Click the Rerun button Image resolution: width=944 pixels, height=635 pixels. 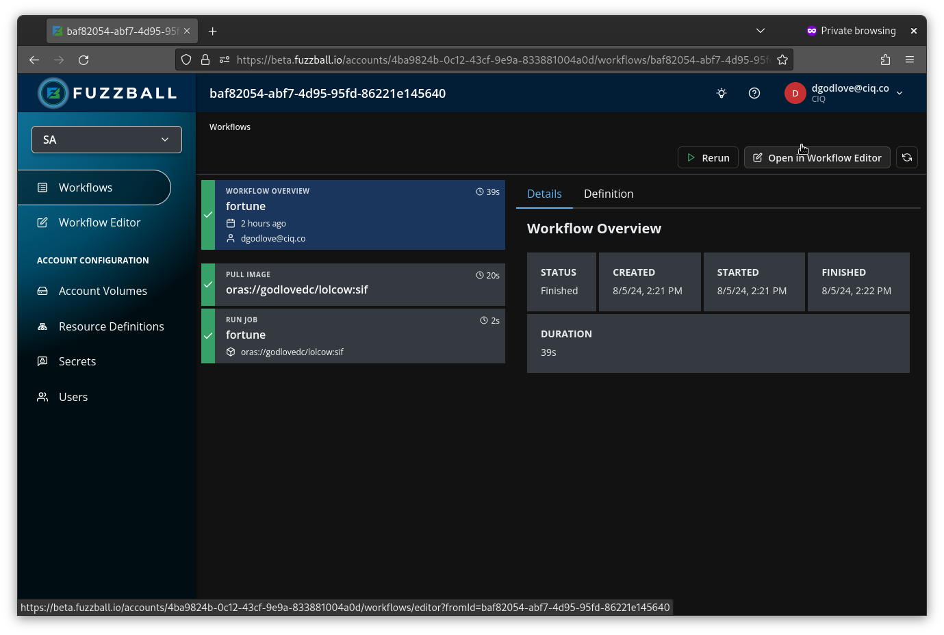click(x=708, y=157)
